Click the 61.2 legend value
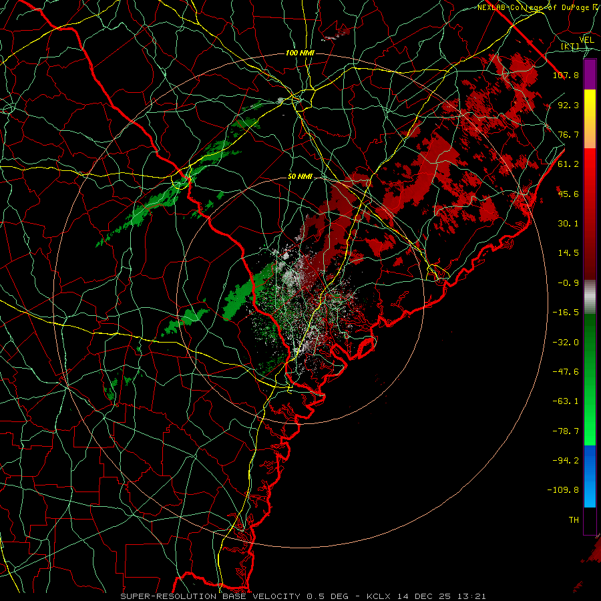The image size is (601, 601). point(568,164)
